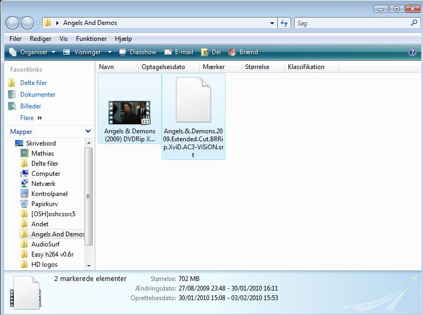Image resolution: width=423 pixels, height=315 pixels.
Task: Click the Del share toolbar button
Action: (211, 52)
